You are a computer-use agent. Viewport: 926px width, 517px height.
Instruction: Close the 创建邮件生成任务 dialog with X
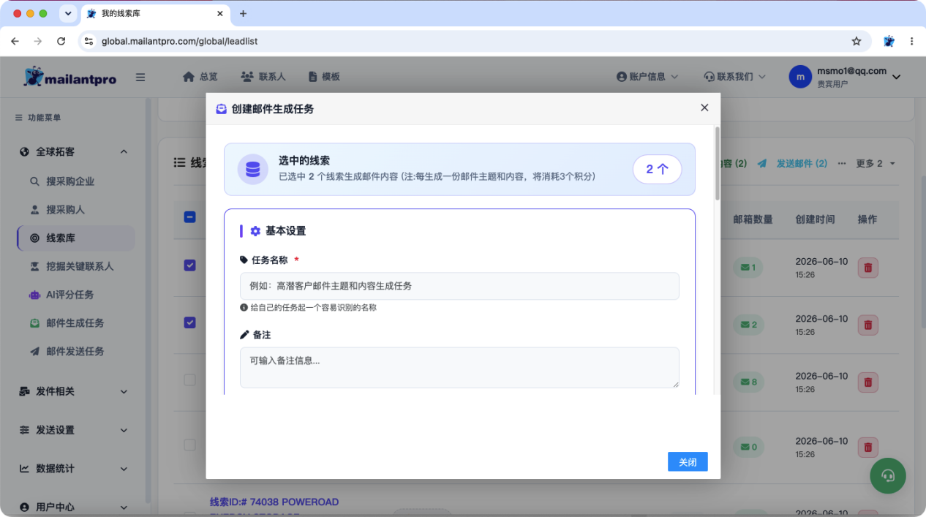coord(704,107)
